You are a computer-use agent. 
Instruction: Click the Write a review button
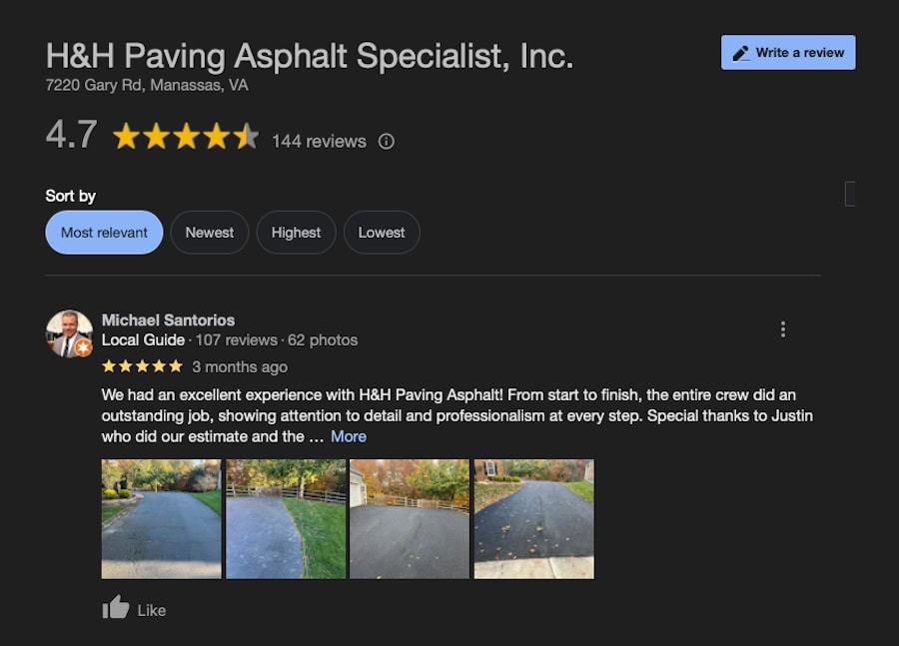[788, 53]
